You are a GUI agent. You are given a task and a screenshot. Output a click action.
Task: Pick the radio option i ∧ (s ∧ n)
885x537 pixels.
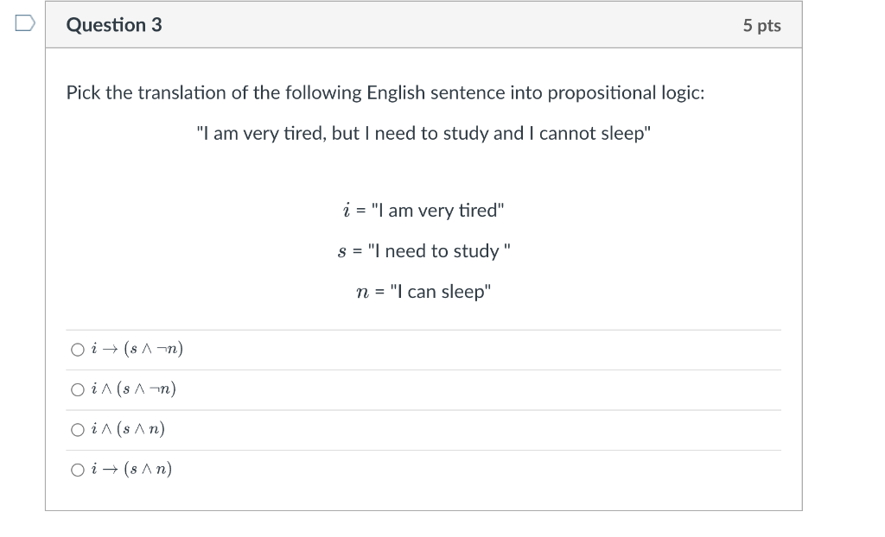coord(78,430)
